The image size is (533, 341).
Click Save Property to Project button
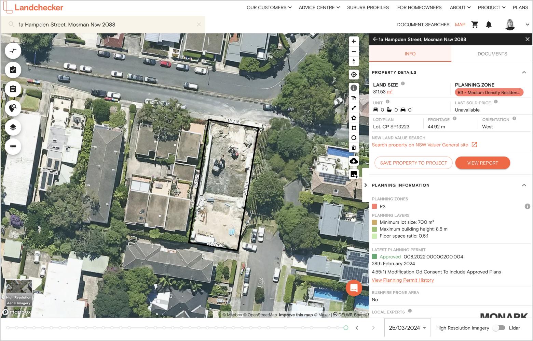pos(413,163)
